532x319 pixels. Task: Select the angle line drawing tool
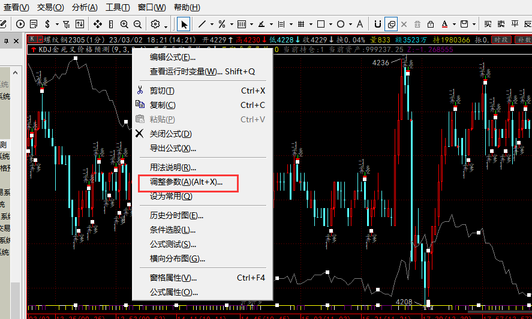tap(262, 24)
